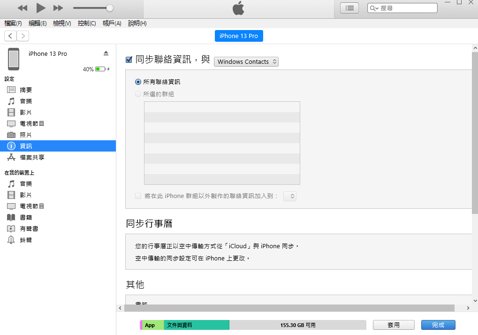Open the group selection dropdown beside 聯絡資訊加入到
This screenshot has width=478, height=335.
point(290,196)
